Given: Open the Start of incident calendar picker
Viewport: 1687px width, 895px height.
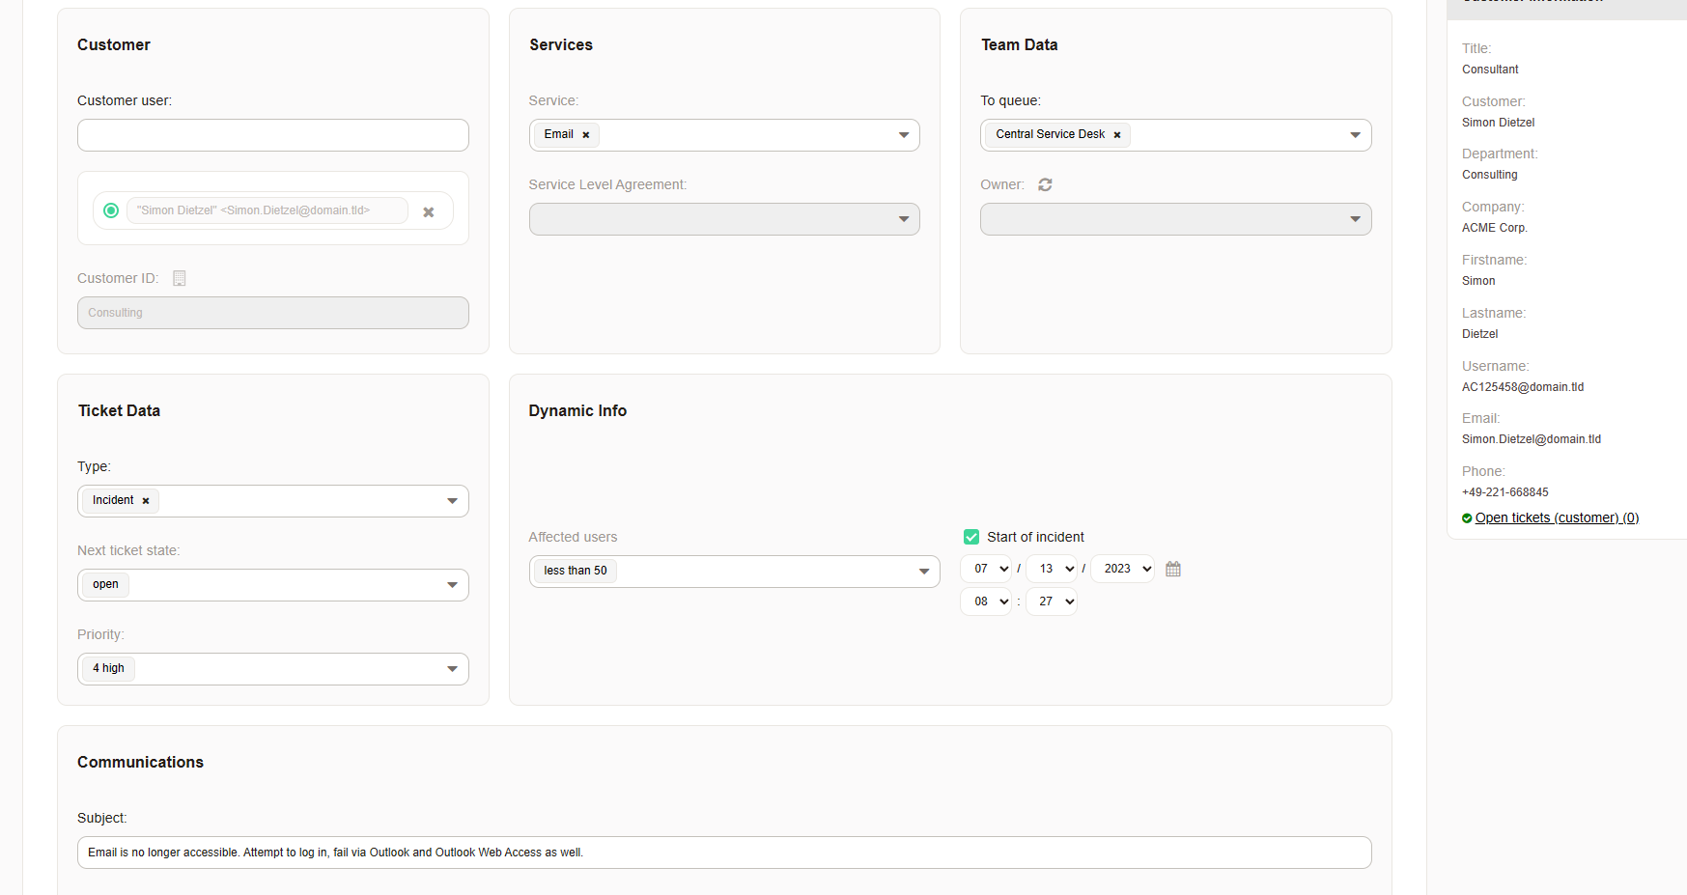Looking at the screenshot, I should pyautogui.click(x=1173, y=569).
